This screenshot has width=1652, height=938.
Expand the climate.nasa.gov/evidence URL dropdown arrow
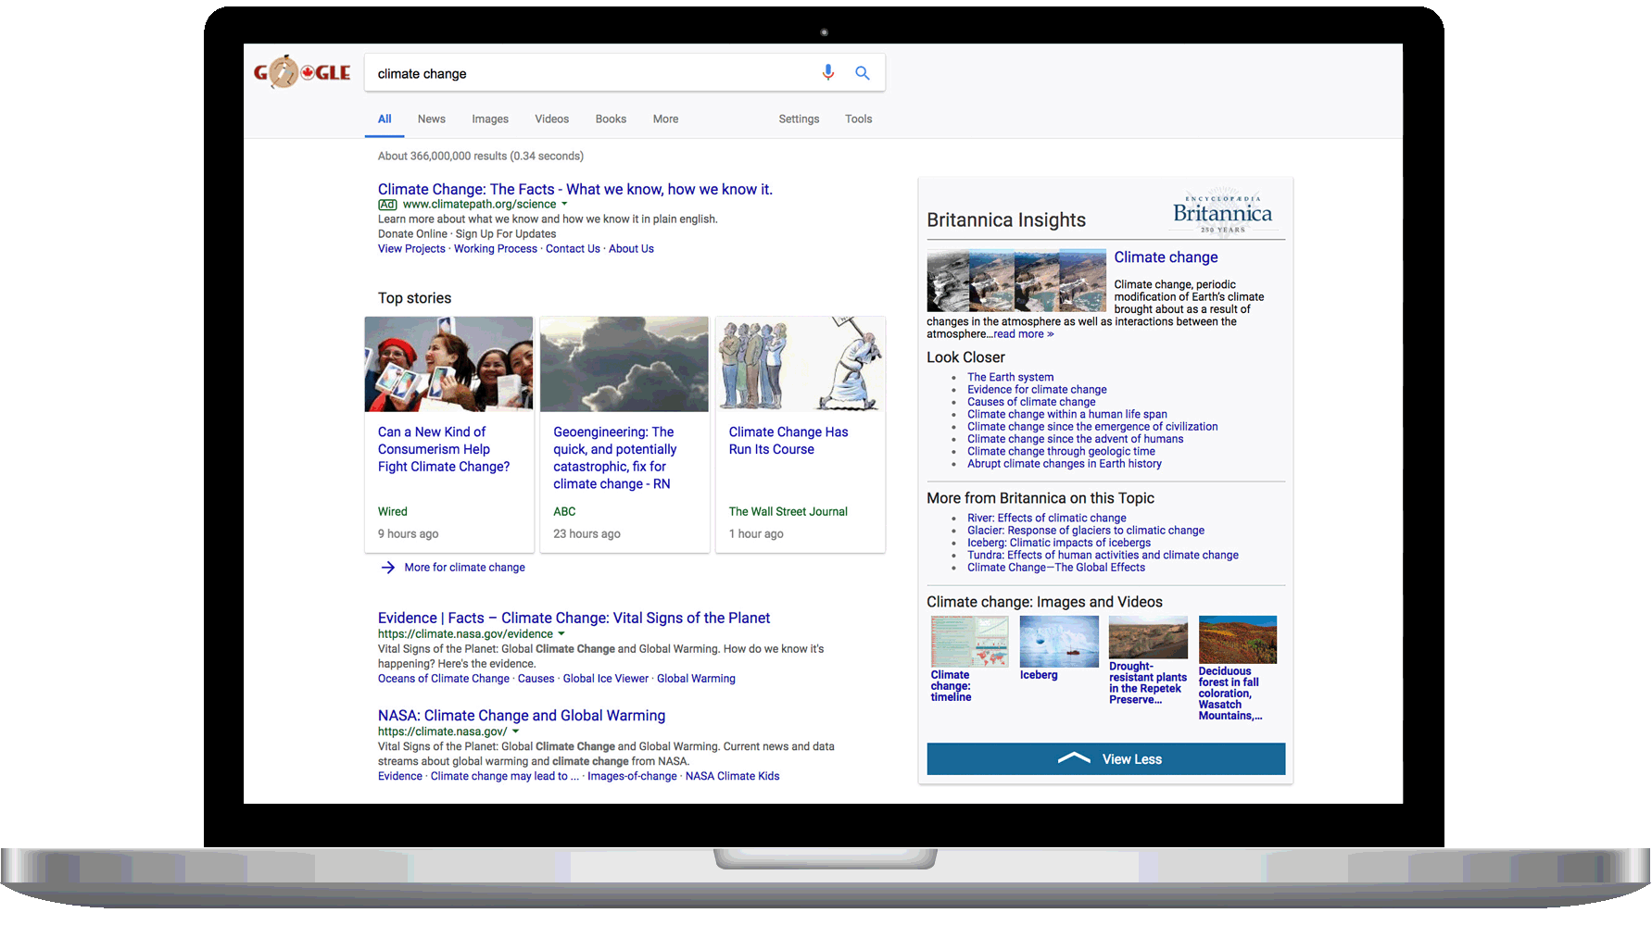[561, 634]
